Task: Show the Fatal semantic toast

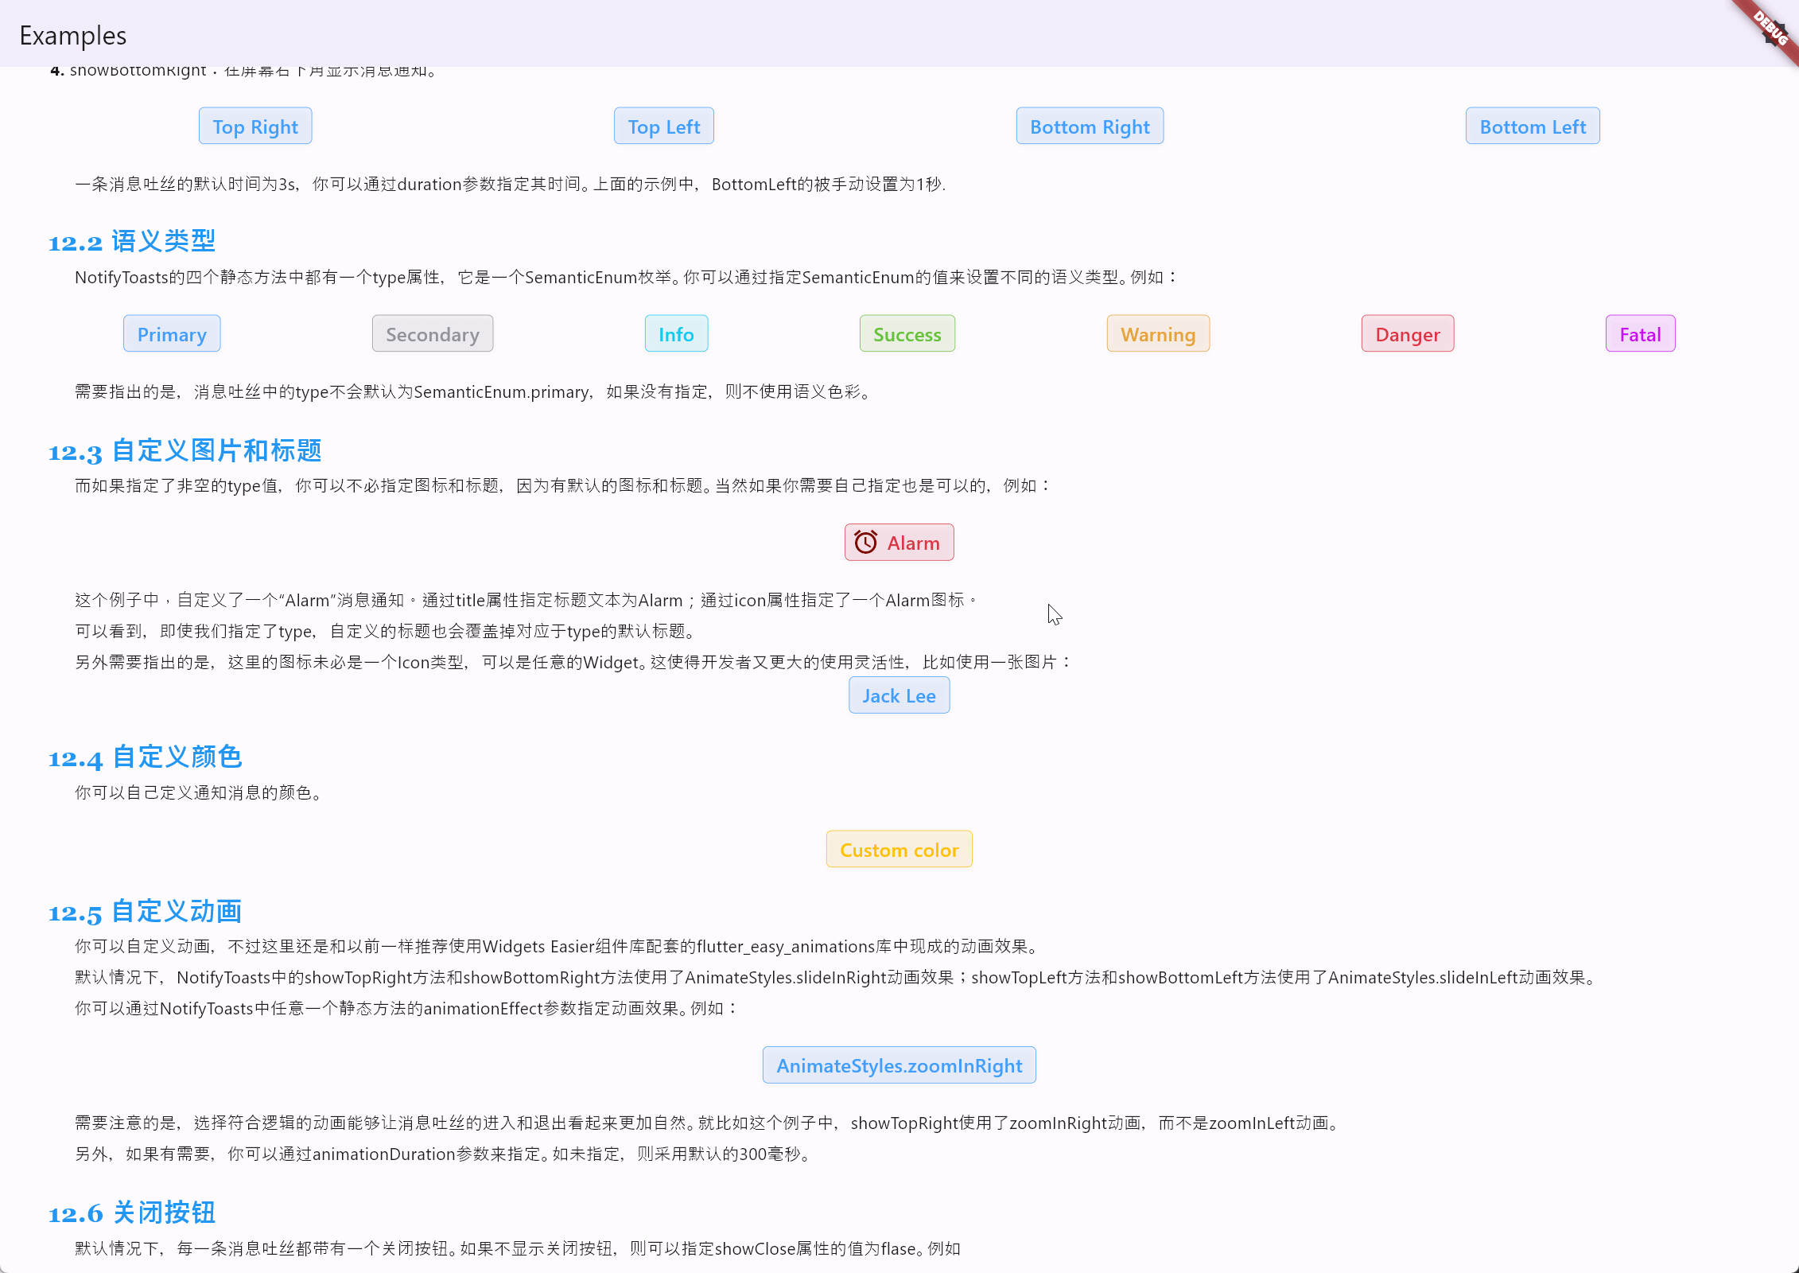Action: coord(1638,333)
